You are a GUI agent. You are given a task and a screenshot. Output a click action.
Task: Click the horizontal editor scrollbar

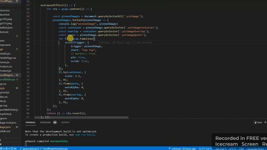pyautogui.click(x=81, y=117)
